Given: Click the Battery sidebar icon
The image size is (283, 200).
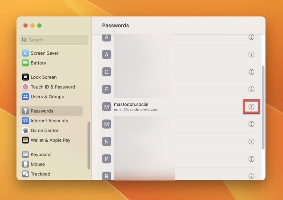Looking at the screenshot, I should coord(25,63).
